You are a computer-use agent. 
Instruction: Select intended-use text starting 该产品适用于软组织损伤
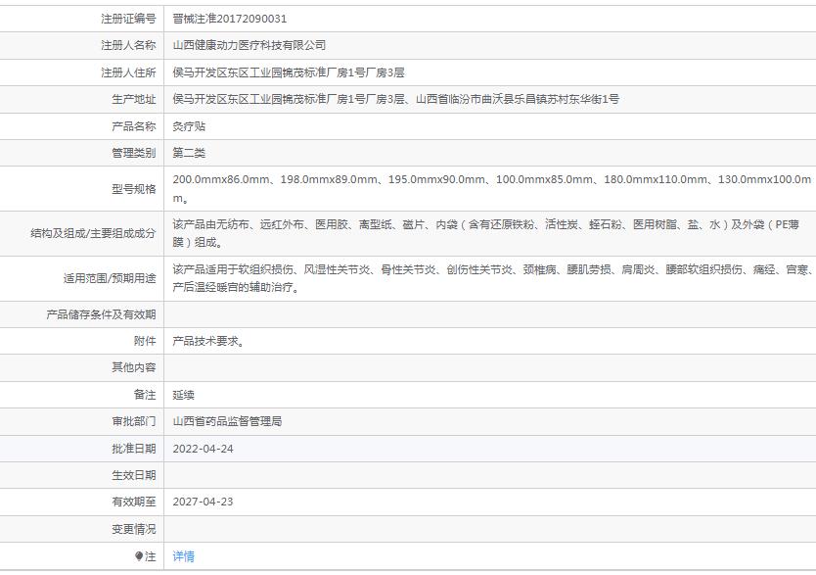click(x=492, y=278)
